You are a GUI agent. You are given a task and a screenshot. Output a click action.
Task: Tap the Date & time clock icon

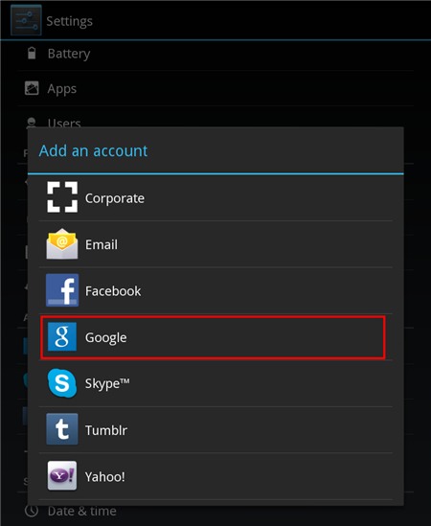32,511
